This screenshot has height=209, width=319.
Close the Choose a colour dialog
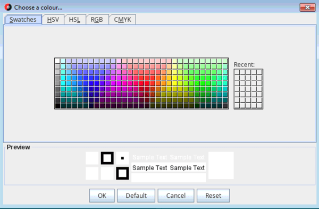(x=307, y=7)
